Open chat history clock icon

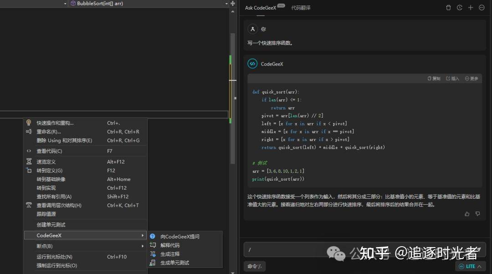pos(459,8)
